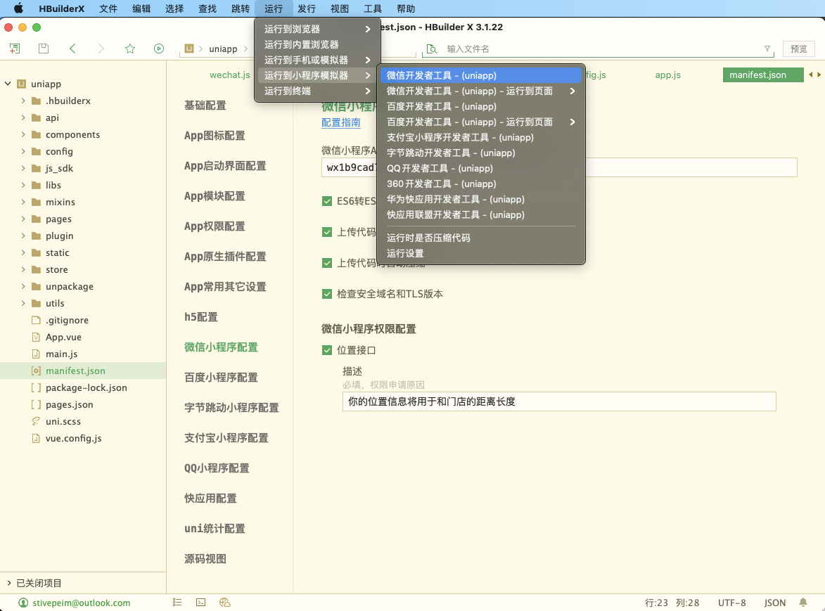Choose 支付宝小程序开发者工具 - (uniapp)
This screenshot has width=825, height=611.
tap(481, 137)
